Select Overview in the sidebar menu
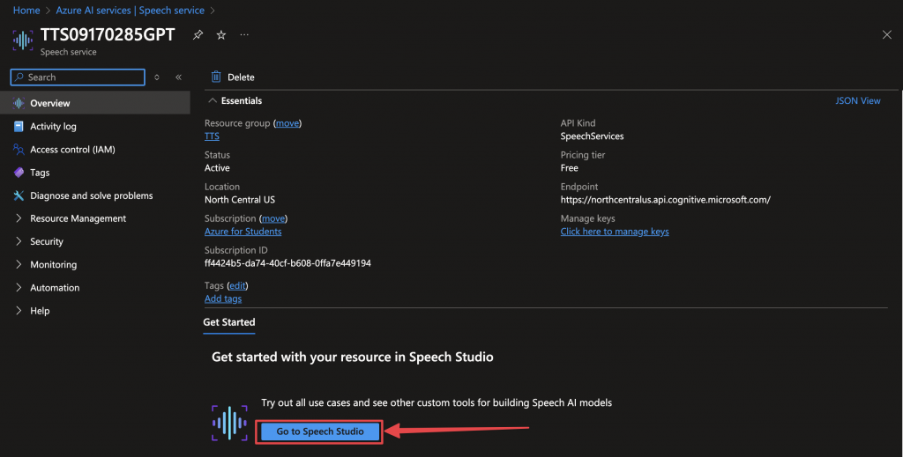 (x=49, y=104)
